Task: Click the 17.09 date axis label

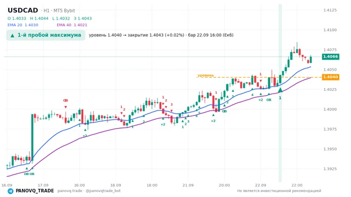Action: (x=43, y=185)
